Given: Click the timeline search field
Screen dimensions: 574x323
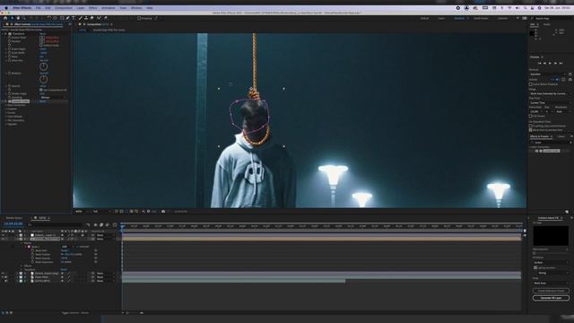Looking at the screenshot, I should point(55,224).
